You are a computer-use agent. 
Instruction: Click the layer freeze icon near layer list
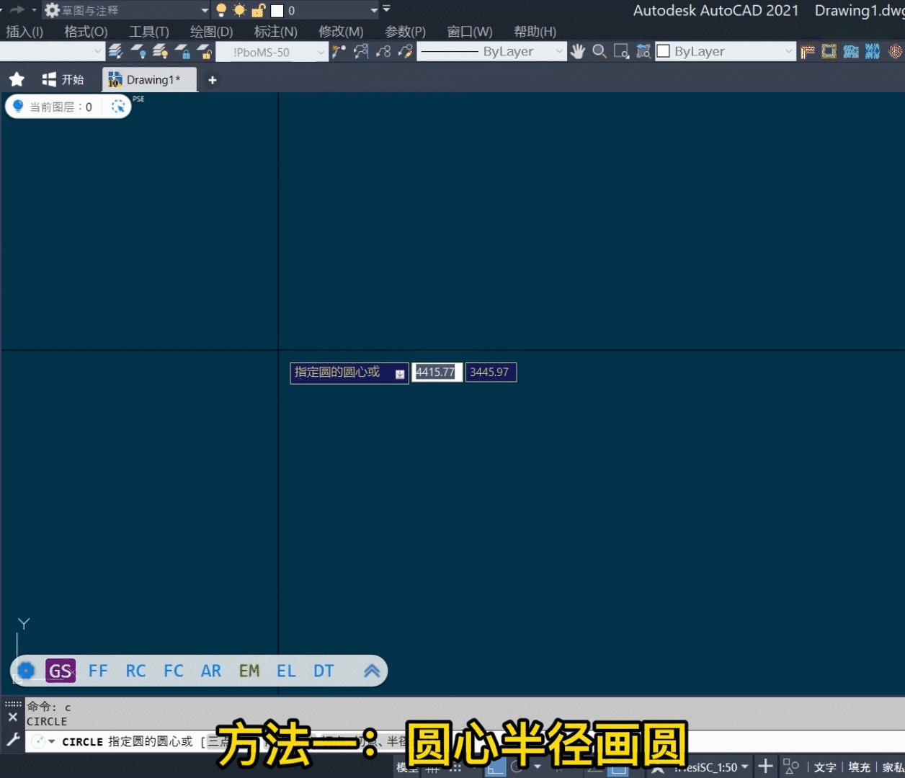click(161, 51)
